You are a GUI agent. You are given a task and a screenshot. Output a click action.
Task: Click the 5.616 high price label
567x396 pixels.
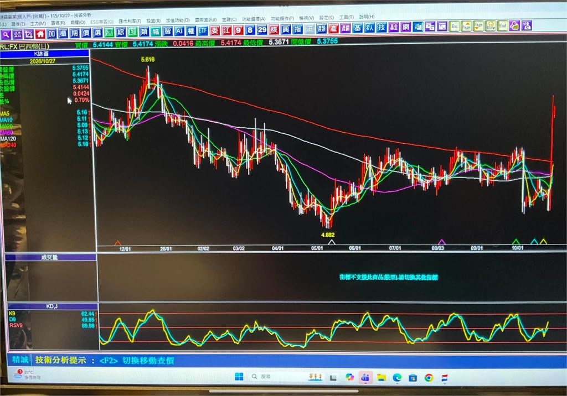pyautogui.click(x=147, y=59)
